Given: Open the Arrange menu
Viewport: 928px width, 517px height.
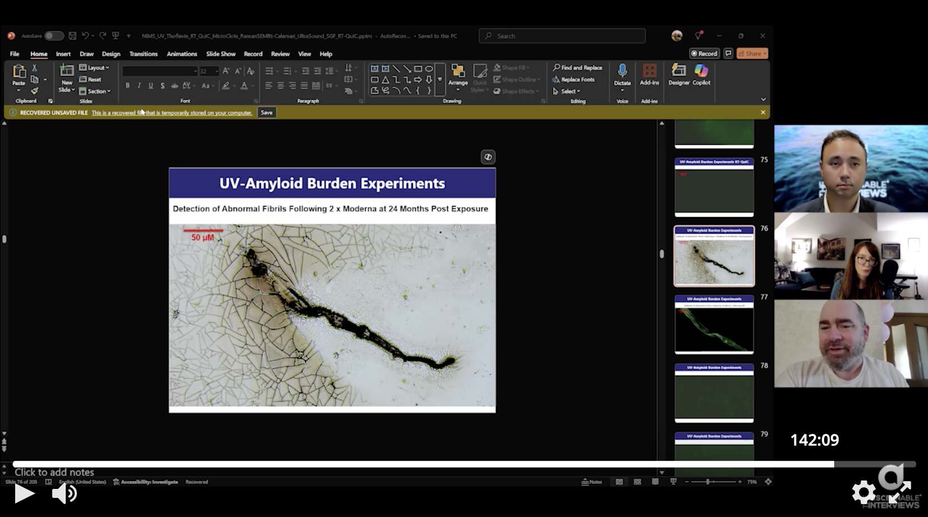Looking at the screenshot, I should coord(458,78).
